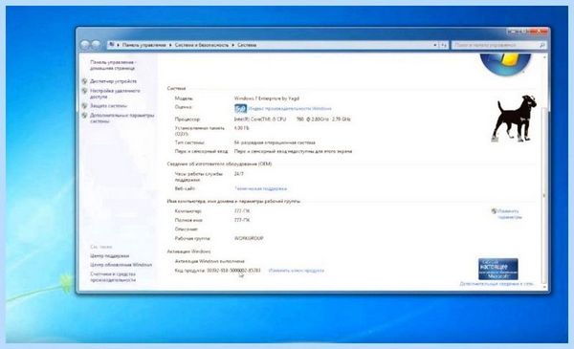The width and height of the screenshot is (574, 349).
Task: Click the shield icon next to Изменить параметры
Action: 494,211
